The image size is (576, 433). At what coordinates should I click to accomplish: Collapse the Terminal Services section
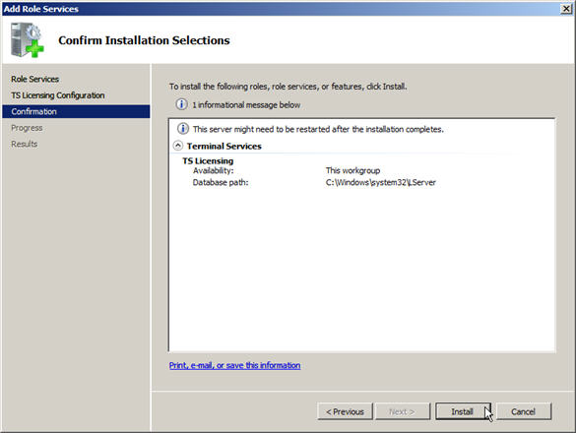tap(178, 146)
